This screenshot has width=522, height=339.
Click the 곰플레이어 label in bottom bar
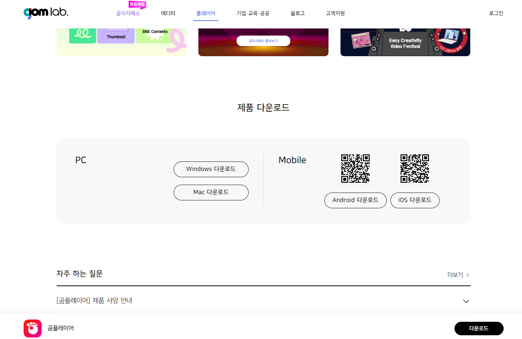click(x=61, y=329)
